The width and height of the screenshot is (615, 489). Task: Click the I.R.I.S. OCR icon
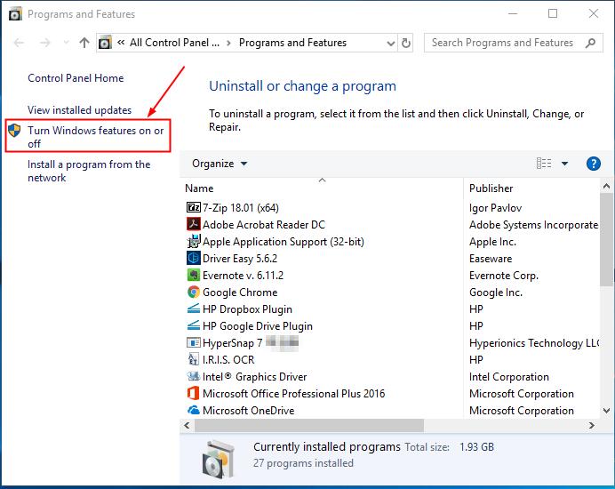tap(194, 359)
